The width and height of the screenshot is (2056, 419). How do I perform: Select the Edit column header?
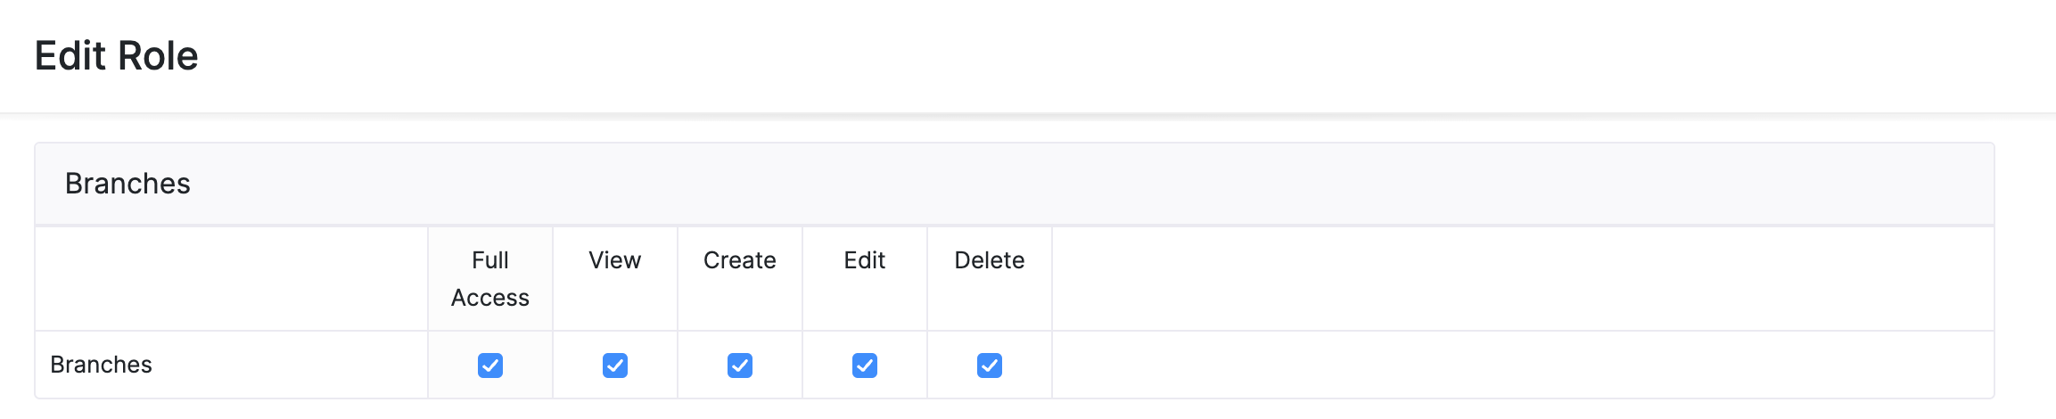865,260
